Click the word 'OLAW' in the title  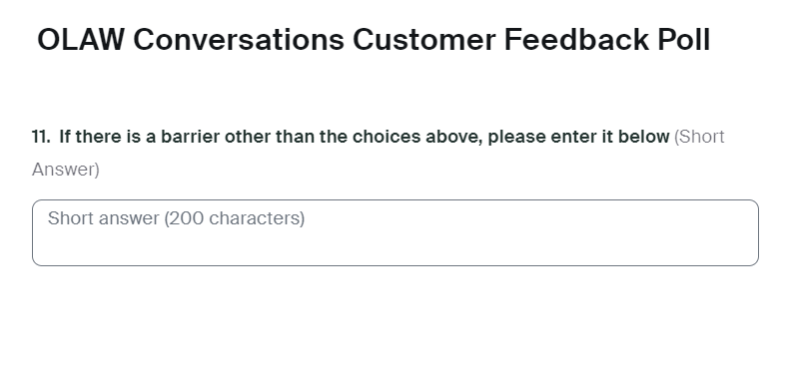80,40
